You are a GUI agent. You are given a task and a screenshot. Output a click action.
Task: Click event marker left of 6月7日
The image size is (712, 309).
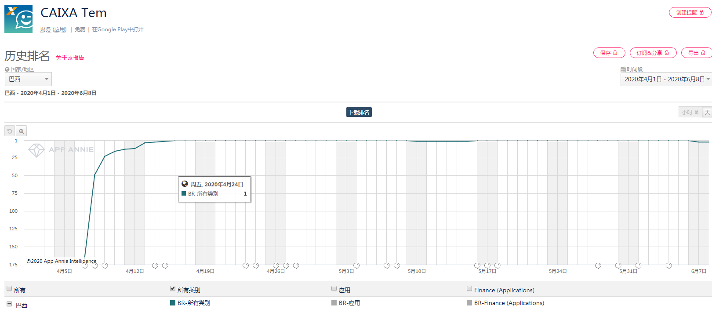(668, 265)
